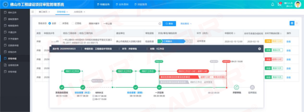Switch to list view icon

tap(297, 23)
